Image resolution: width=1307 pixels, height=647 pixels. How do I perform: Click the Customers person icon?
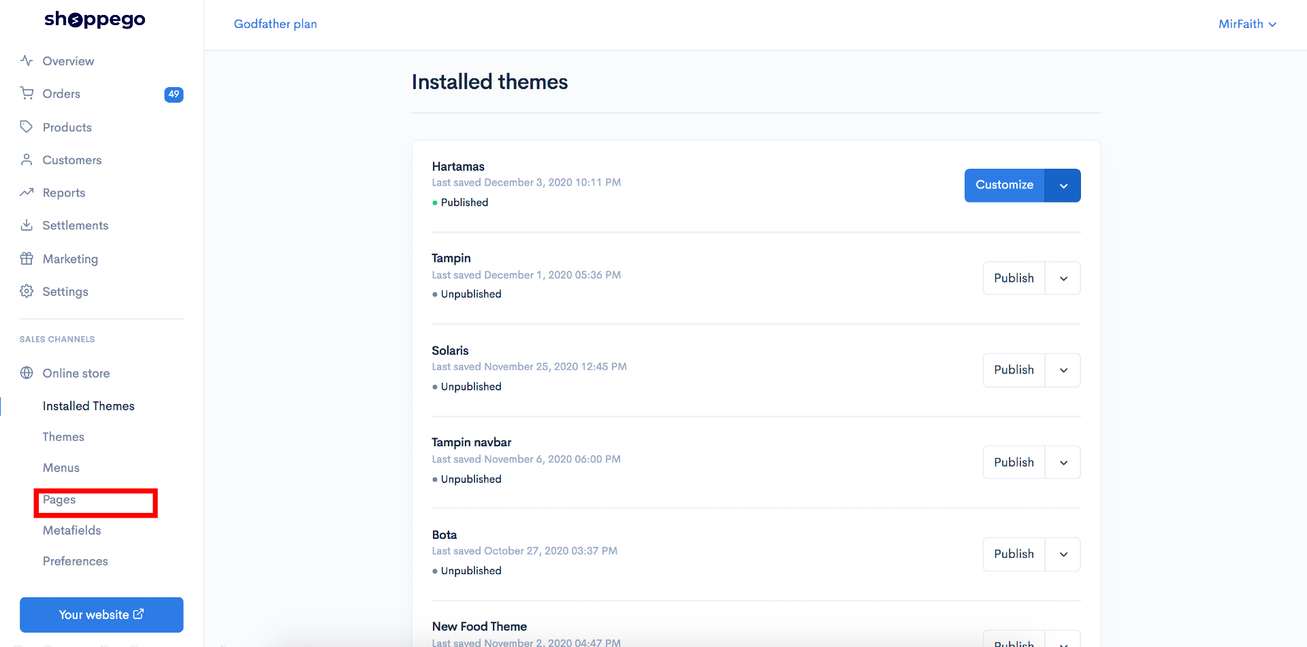(x=27, y=159)
